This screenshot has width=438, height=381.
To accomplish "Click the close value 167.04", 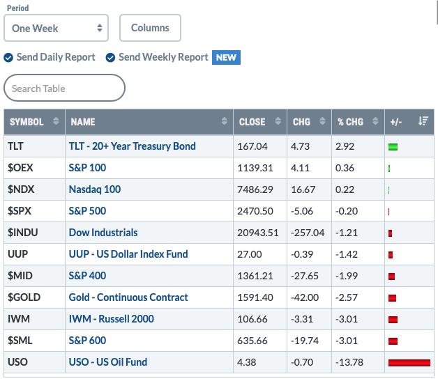I will (x=252, y=146).
